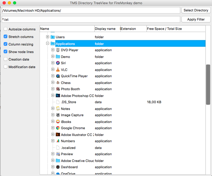212x176 pixels.
Task: Select the Numbers row name
Action: coord(68,141)
